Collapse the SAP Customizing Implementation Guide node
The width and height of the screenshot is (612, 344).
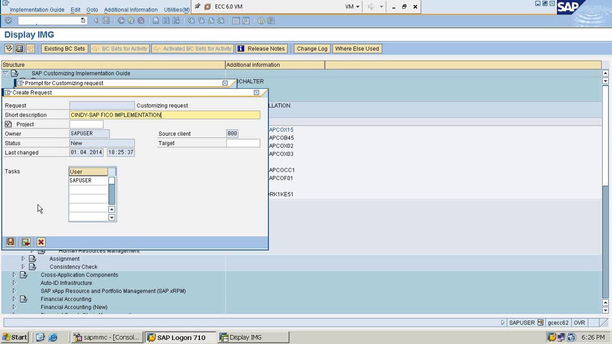point(6,73)
